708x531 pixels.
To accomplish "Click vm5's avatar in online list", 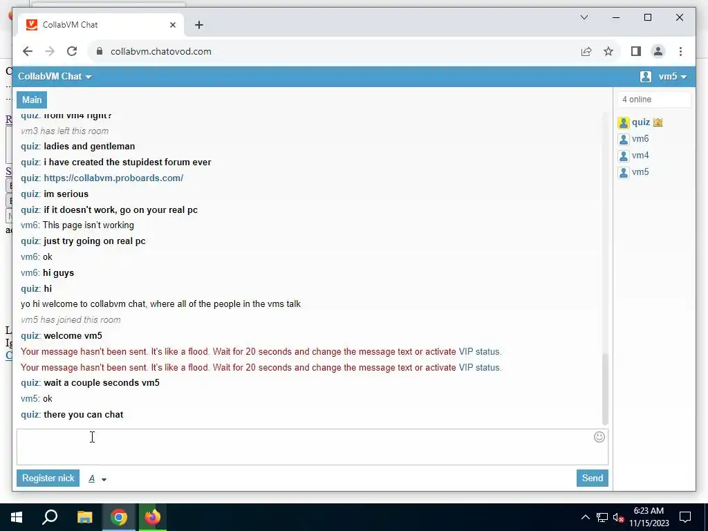I will point(624,172).
